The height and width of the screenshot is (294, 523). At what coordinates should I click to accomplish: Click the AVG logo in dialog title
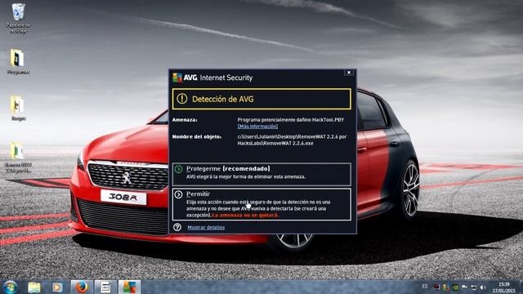pyautogui.click(x=177, y=78)
